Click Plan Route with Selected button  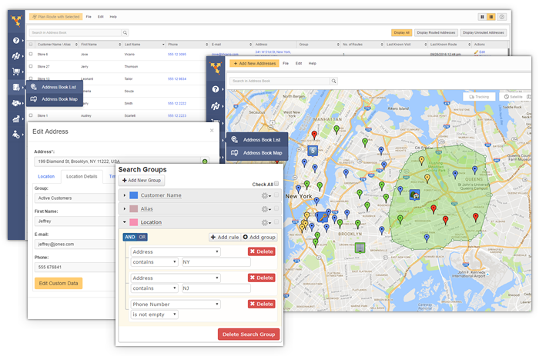pos(56,17)
